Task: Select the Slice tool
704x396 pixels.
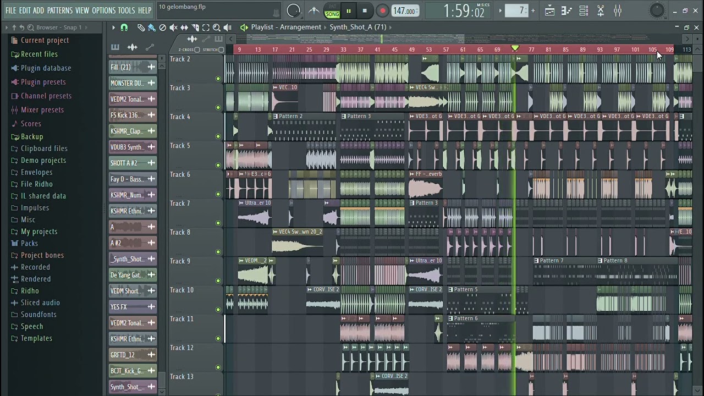Action: click(195, 28)
